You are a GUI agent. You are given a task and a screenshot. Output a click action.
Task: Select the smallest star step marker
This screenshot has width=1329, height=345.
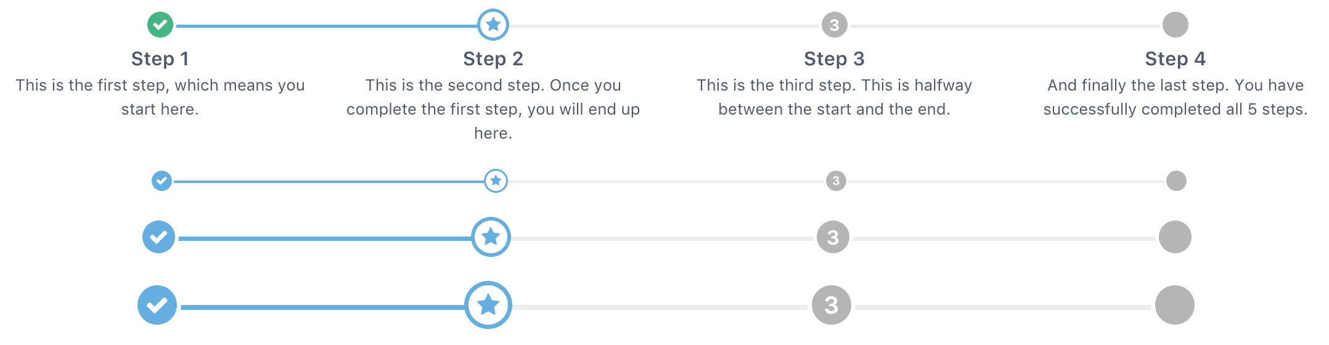tap(496, 181)
